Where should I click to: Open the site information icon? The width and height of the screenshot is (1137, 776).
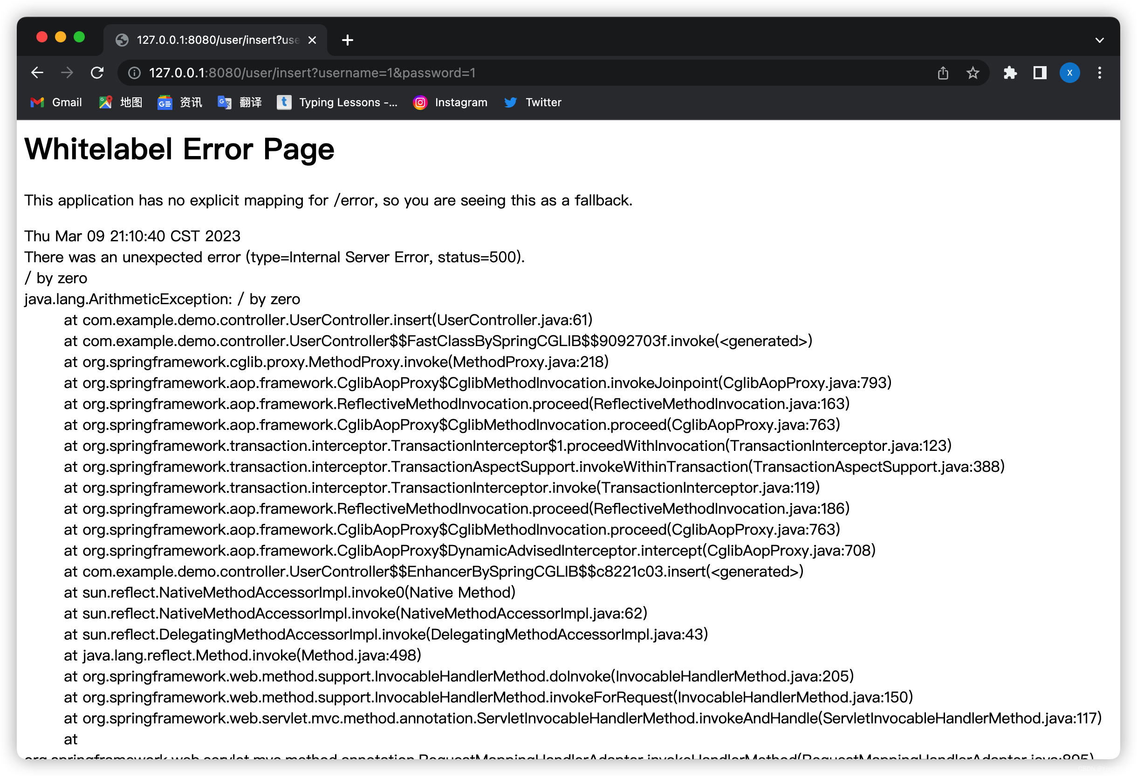(134, 73)
